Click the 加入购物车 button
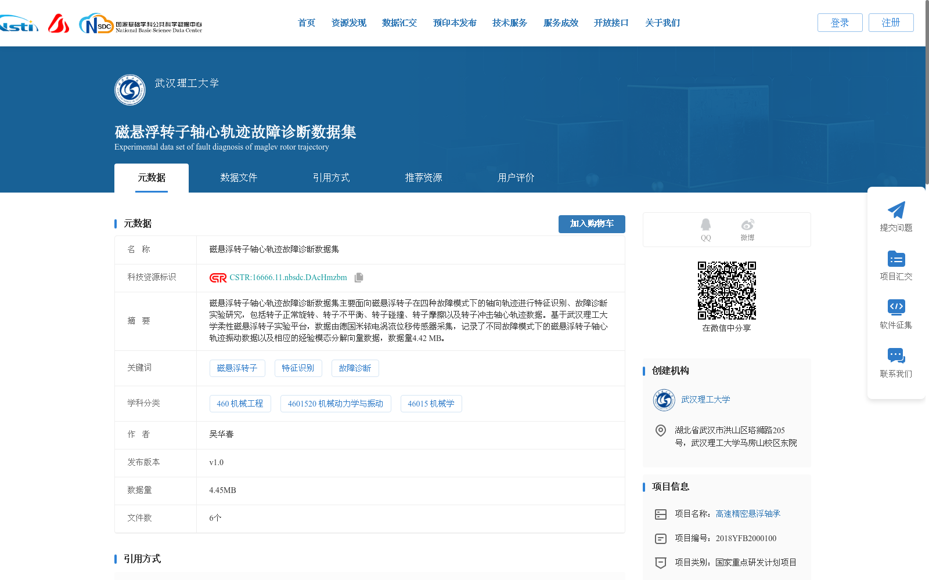Image resolution: width=929 pixels, height=580 pixels. 592,224
